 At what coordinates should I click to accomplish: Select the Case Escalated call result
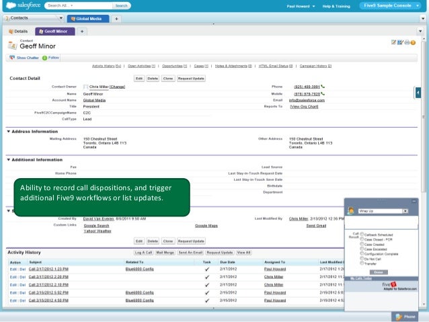point(362,249)
